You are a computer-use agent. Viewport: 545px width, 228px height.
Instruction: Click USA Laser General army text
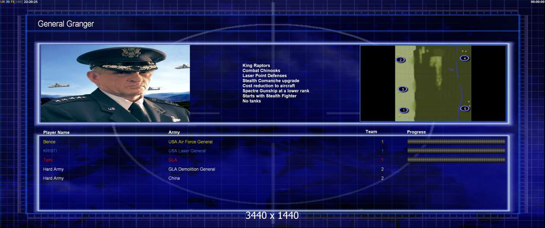click(x=187, y=151)
